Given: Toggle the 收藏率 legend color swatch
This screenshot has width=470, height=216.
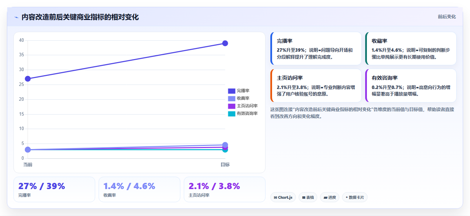Looking at the screenshot, I should (x=231, y=98).
